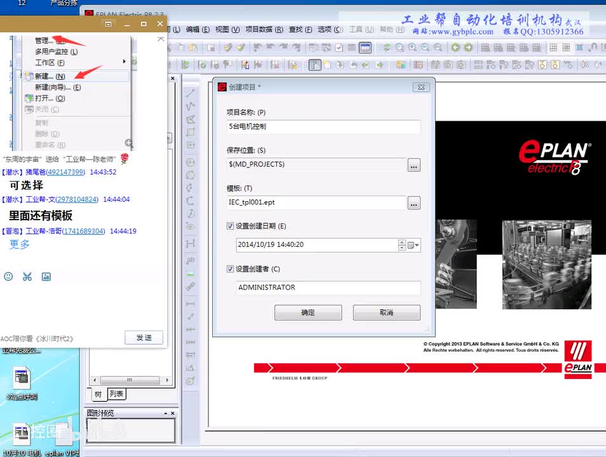This screenshot has height=457, width=606.
Task: Click the 保存位置 input field
Action: coord(316,164)
